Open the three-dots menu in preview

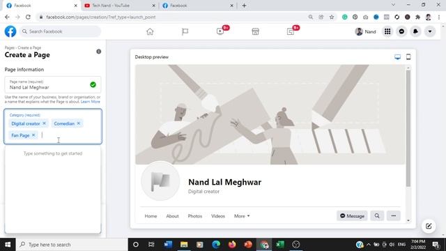coord(393,216)
